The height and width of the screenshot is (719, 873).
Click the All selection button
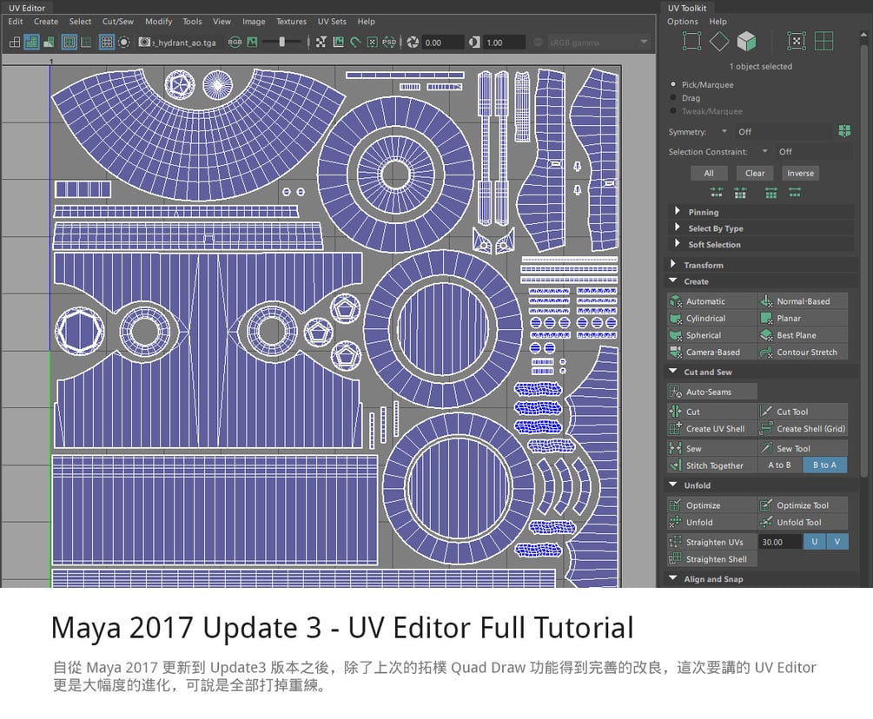coord(709,173)
